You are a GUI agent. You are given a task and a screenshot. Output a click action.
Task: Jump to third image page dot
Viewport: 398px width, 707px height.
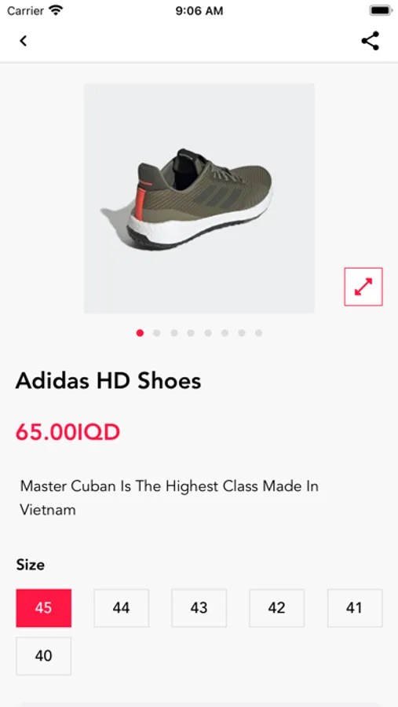174,333
